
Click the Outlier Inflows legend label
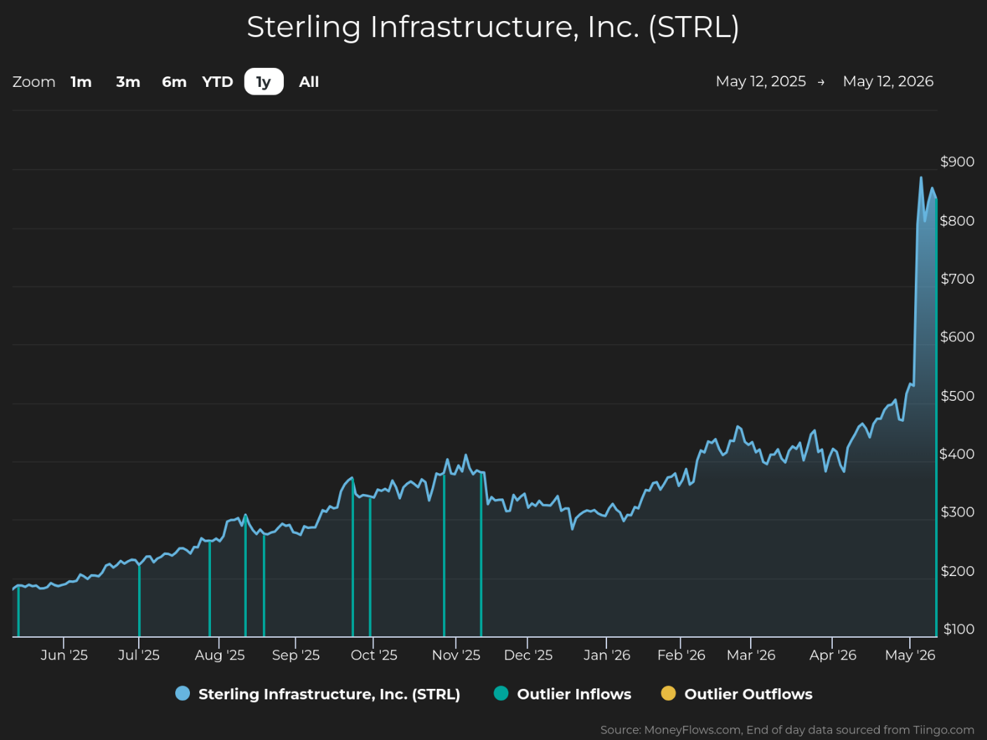574,694
